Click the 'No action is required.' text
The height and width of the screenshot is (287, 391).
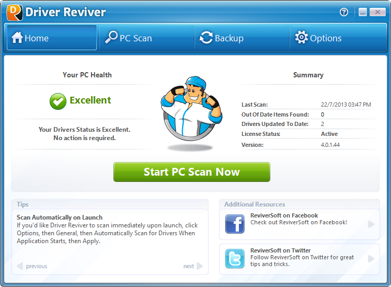tap(85, 138)
